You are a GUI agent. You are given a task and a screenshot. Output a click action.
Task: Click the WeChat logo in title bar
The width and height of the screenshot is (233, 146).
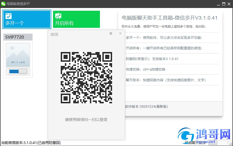pos(3,4)
